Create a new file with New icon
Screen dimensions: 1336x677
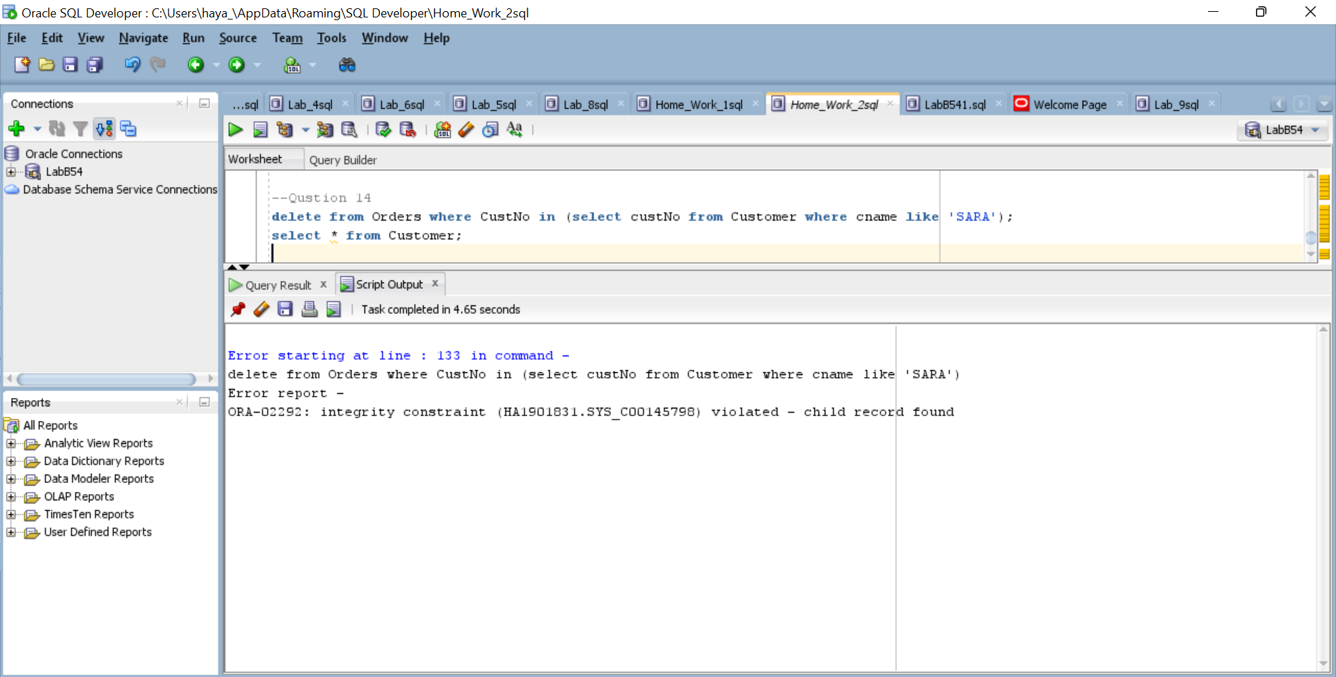pyautogui.click(x=22, y=65)
